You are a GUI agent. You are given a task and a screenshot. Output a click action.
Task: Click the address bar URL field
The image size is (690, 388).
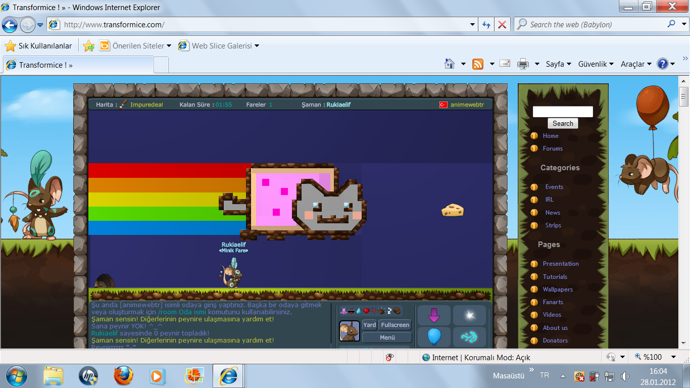[x=263, y=24]
